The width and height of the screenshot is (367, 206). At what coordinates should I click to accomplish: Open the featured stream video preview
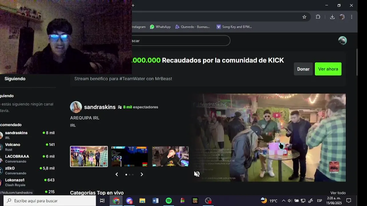270,138
